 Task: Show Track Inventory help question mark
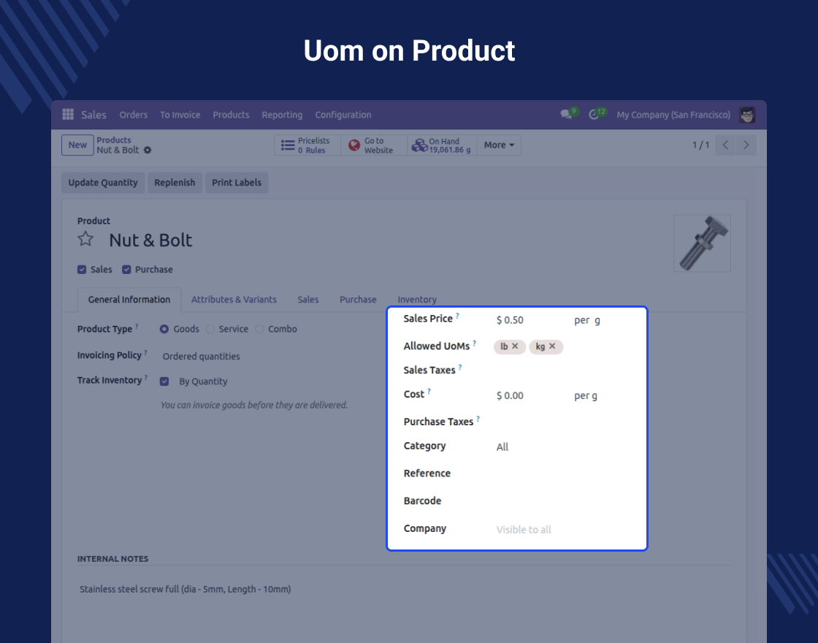click(x=146, y=377)
